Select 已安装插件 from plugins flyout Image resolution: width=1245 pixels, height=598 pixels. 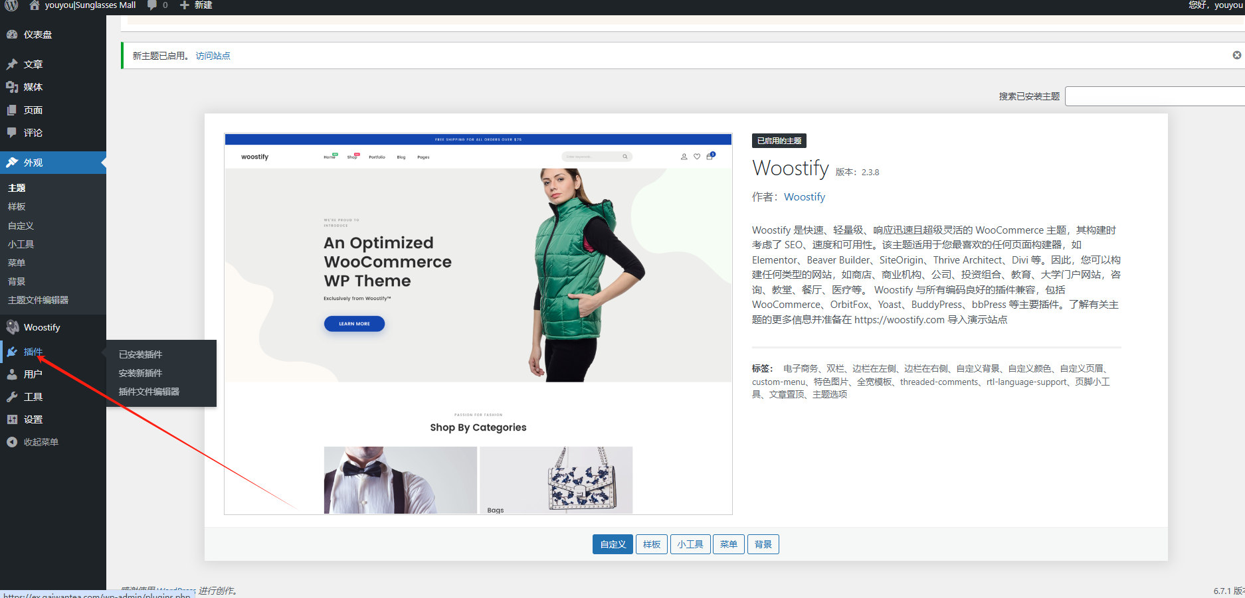click(x=140, y=354)
